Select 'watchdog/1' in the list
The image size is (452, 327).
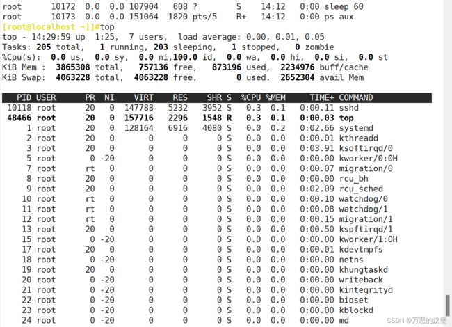tap(363, 209)
